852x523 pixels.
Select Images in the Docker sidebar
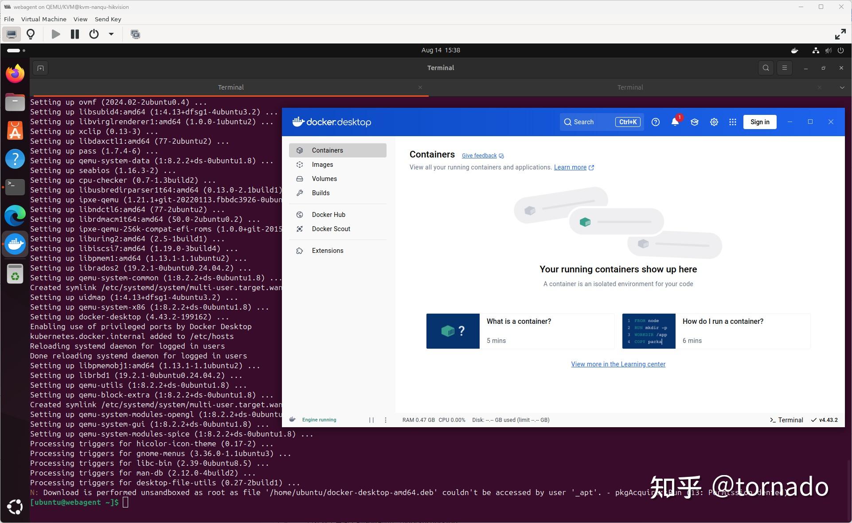click(322, 165)
